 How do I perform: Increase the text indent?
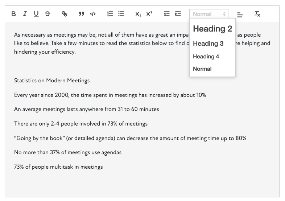pyautogui.click(x=178, y=14)
